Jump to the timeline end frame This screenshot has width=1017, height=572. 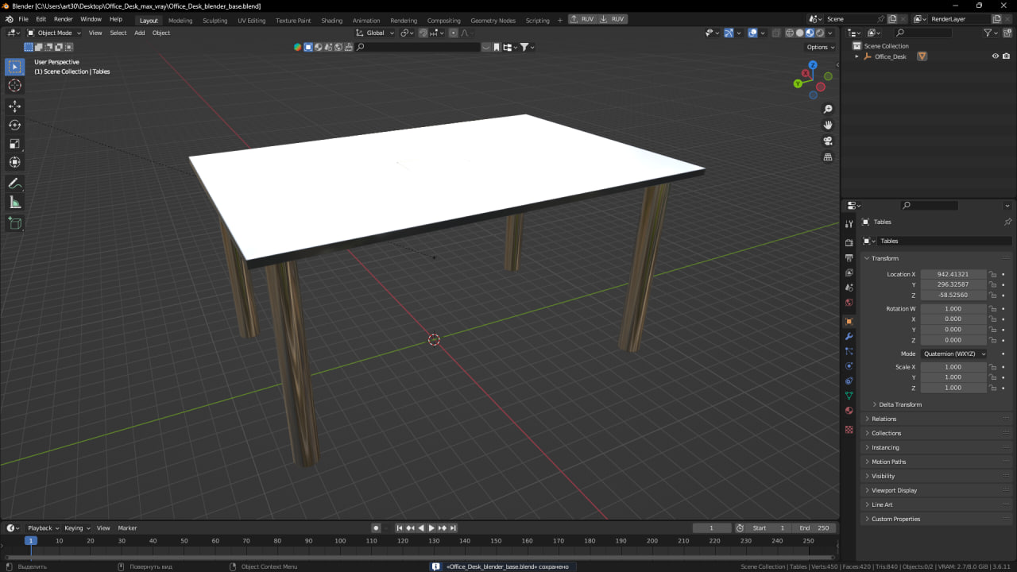coord(453,528)
